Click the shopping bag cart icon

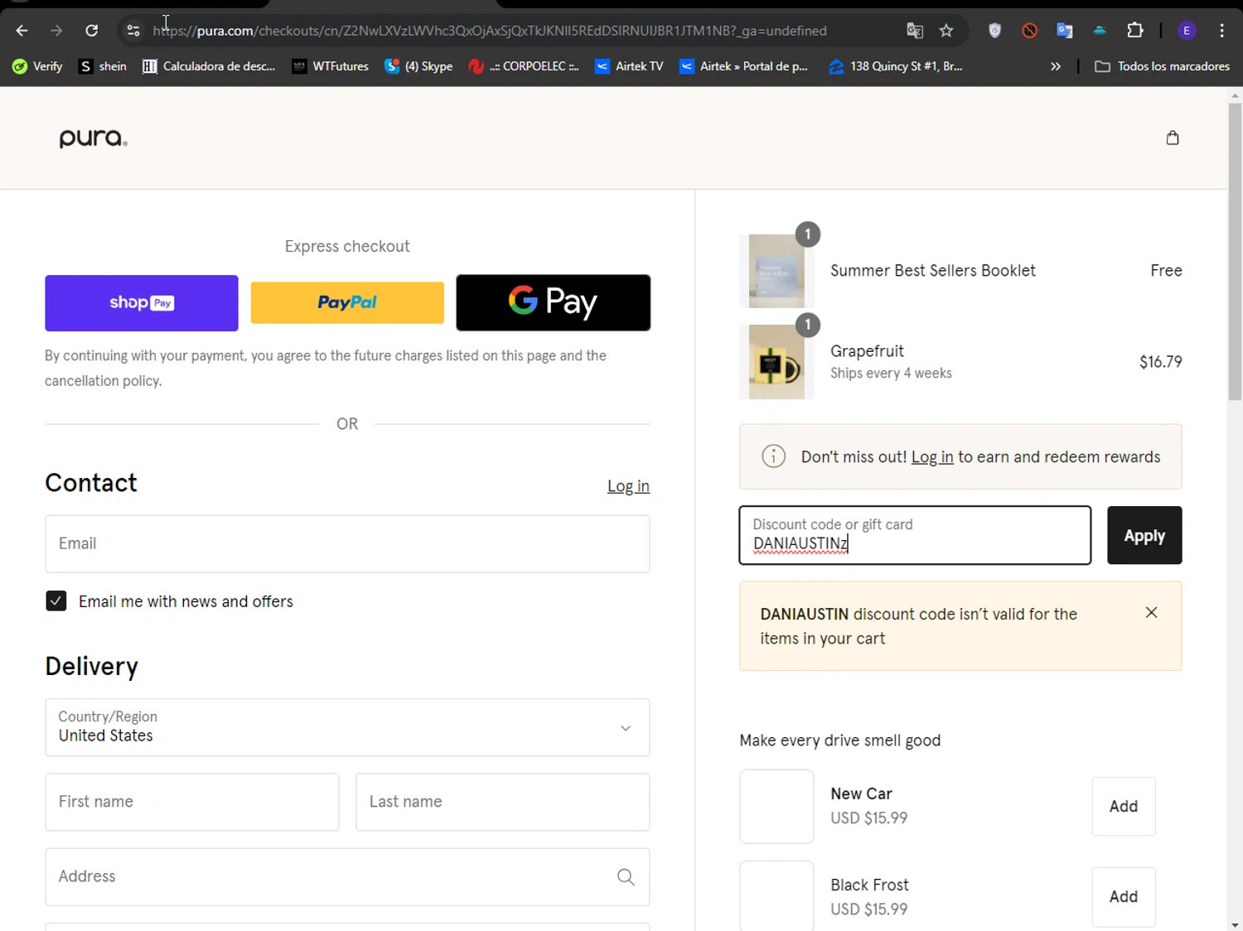(1173, 137)
